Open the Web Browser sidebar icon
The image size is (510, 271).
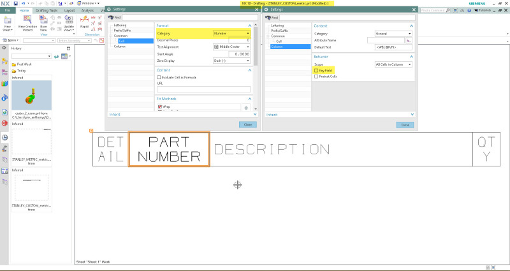tap(4, 112)
